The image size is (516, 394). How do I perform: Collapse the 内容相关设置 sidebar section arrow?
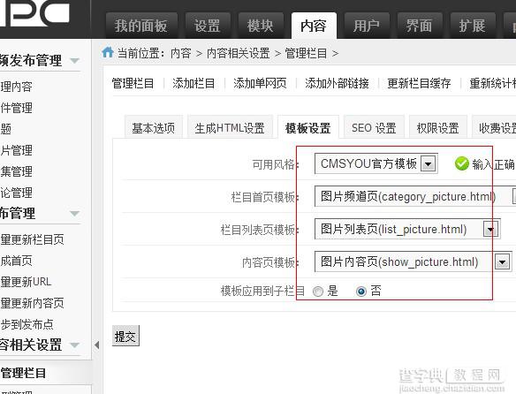pyautogui.click(x=75, y=345)
